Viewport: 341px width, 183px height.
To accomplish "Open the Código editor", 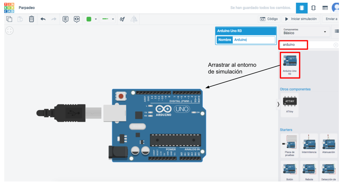I will click(269, 19).
